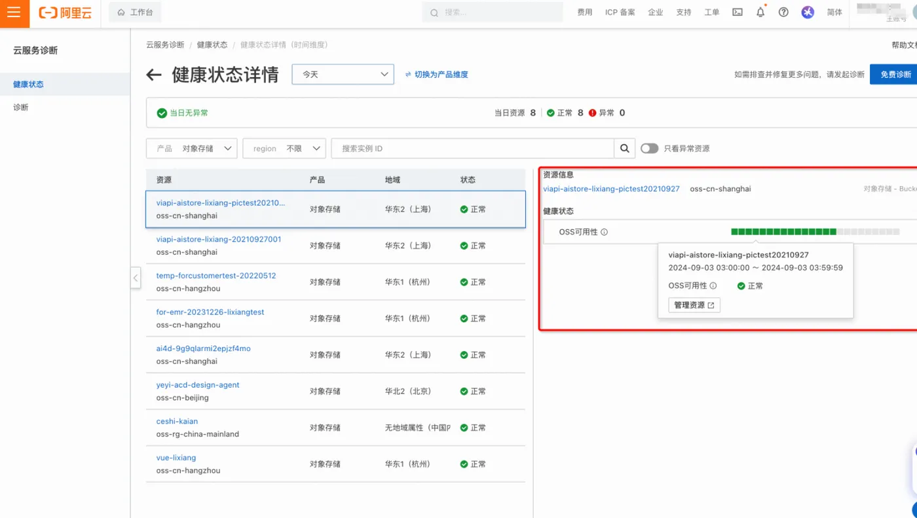This screenshot has height=518, width=917.
Task: Click the 管理资源 button
Action: point(694,305)
